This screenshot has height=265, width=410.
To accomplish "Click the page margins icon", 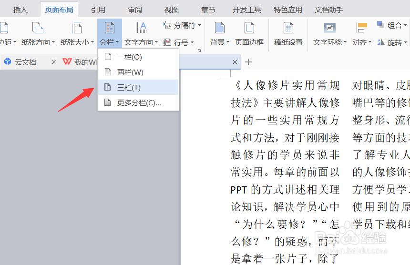I will (4, 28).
